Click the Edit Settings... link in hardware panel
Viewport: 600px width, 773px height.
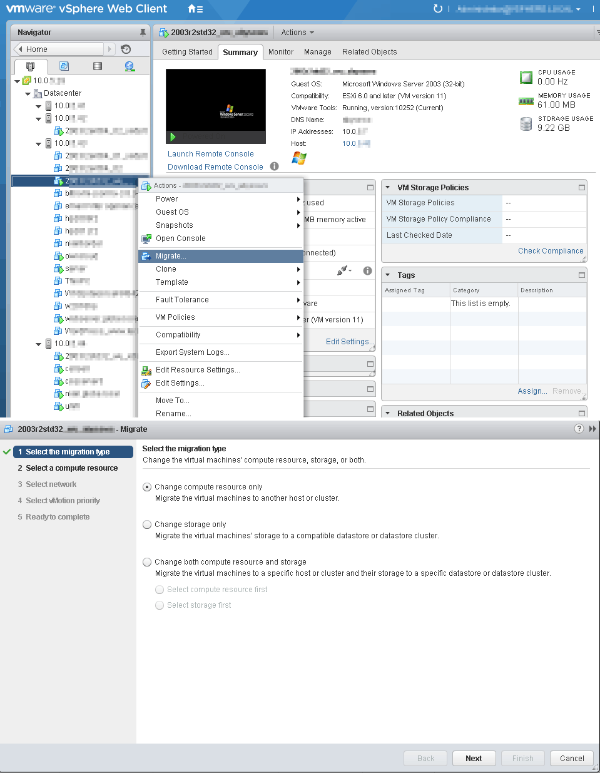(x=348, y=342)
